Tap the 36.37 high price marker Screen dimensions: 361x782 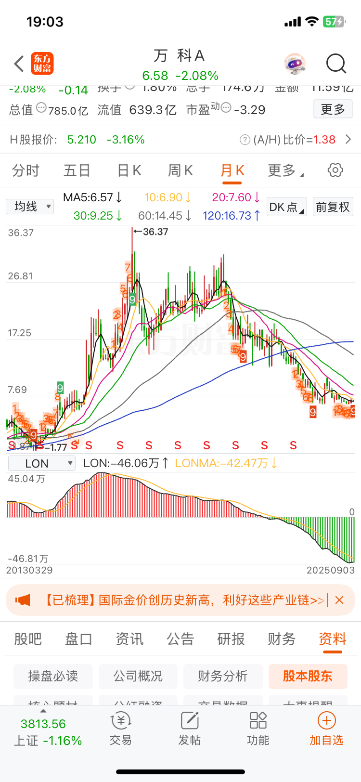coord(151,232)
